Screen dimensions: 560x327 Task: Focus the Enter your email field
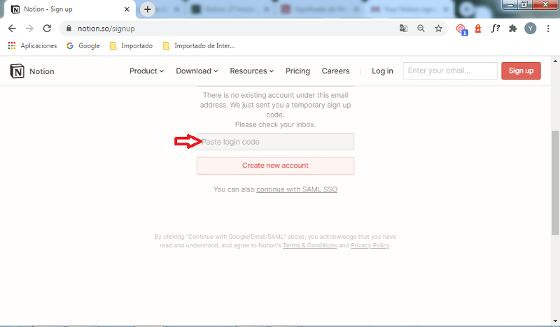pos(450,71)
